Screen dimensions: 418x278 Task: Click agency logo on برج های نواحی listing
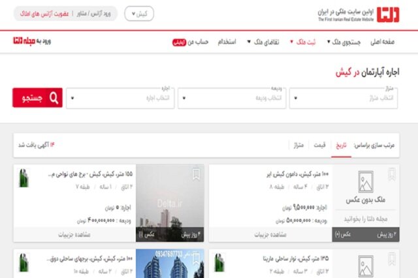(24, 178)
